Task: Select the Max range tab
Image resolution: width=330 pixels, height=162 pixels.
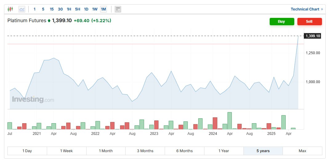Action: pyautogui.click(x=302, y=151)
